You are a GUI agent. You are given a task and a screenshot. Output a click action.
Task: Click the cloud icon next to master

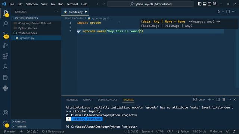(x=22, y=131)
